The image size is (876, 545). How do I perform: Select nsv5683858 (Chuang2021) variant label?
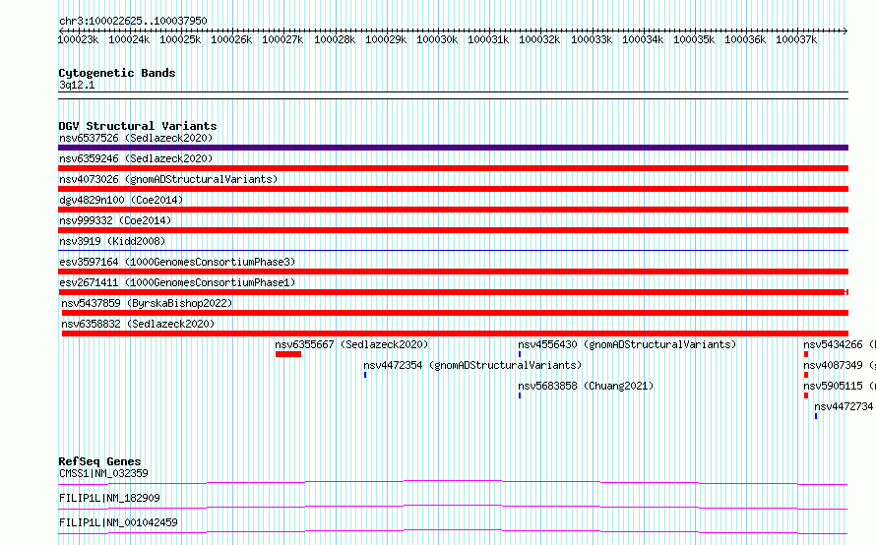(x=586, y=386)
